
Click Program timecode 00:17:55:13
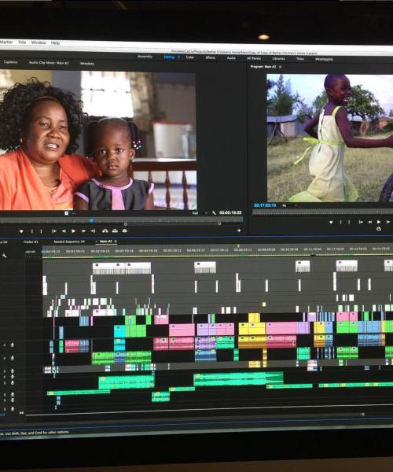[x=265, y=205]
